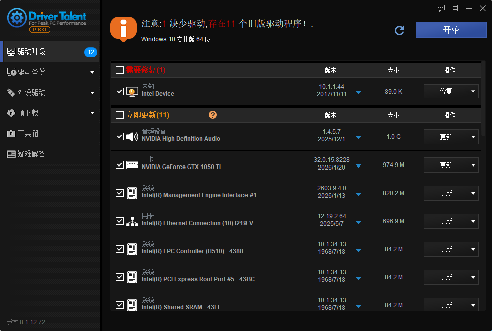Click the orange question mark help icon
492x331 pixels.
coord(213,115)
